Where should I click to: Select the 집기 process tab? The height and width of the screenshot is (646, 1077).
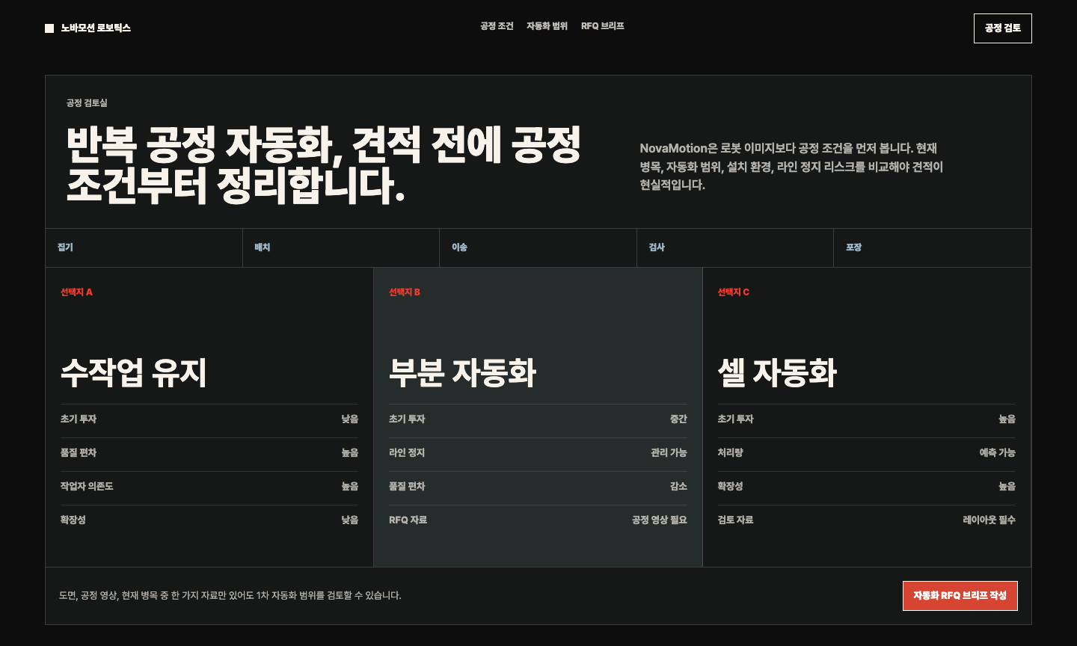(x=144, y=247)
